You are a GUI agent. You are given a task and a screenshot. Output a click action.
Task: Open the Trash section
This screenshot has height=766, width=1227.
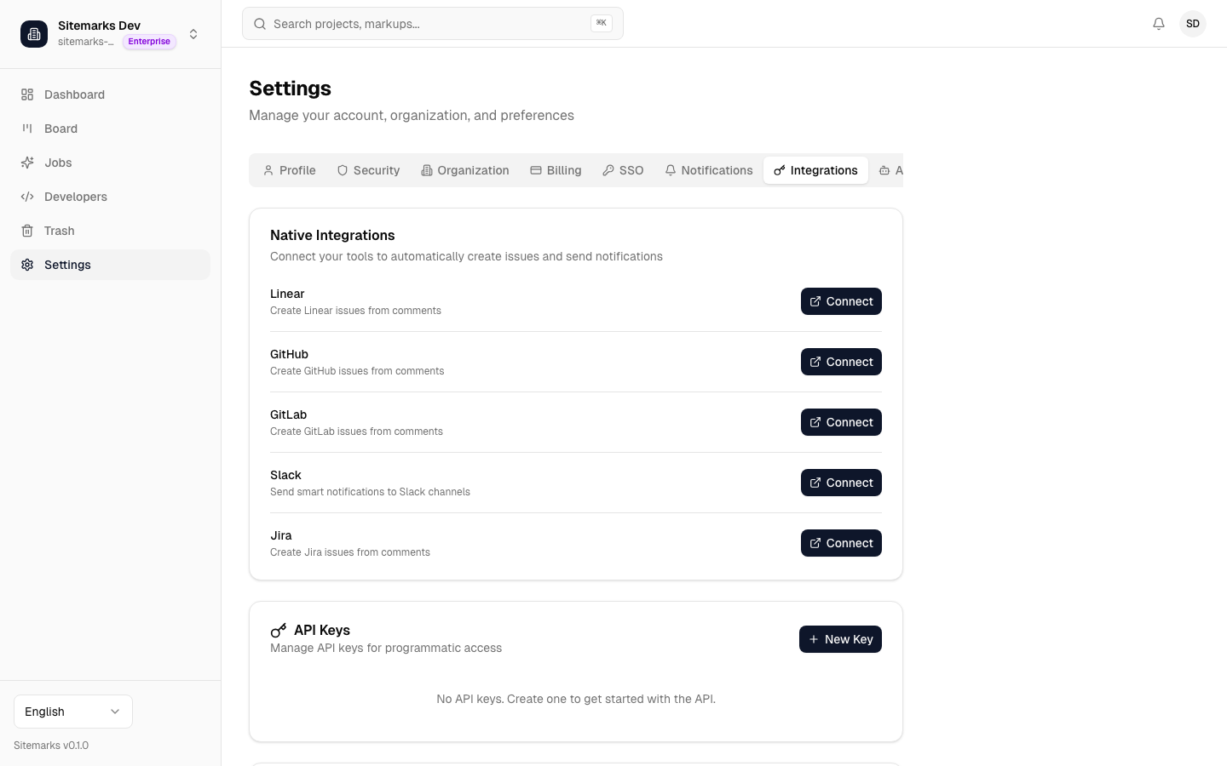point(59,231)
